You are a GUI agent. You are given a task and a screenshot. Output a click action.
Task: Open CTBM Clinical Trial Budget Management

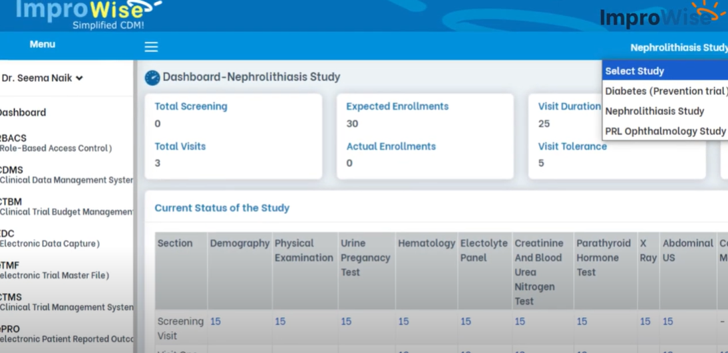pos(67,207)
